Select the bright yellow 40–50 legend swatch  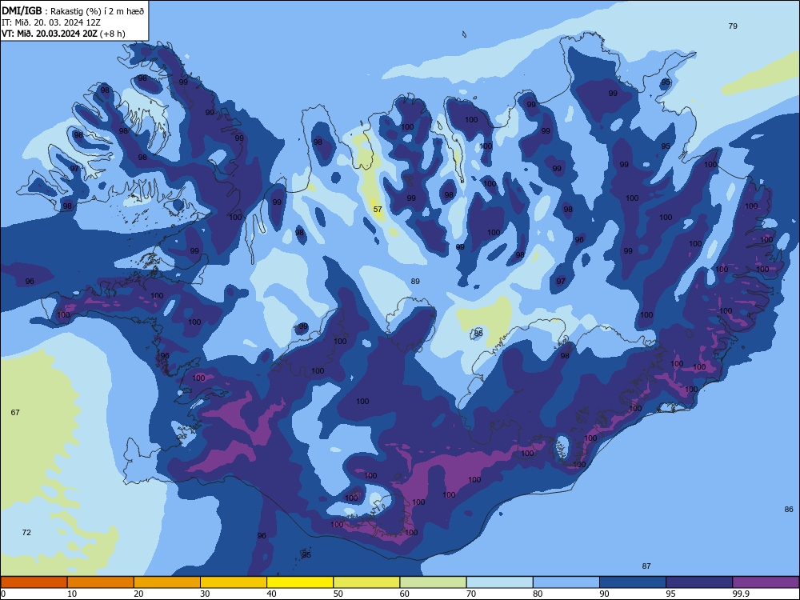point(300,582)
